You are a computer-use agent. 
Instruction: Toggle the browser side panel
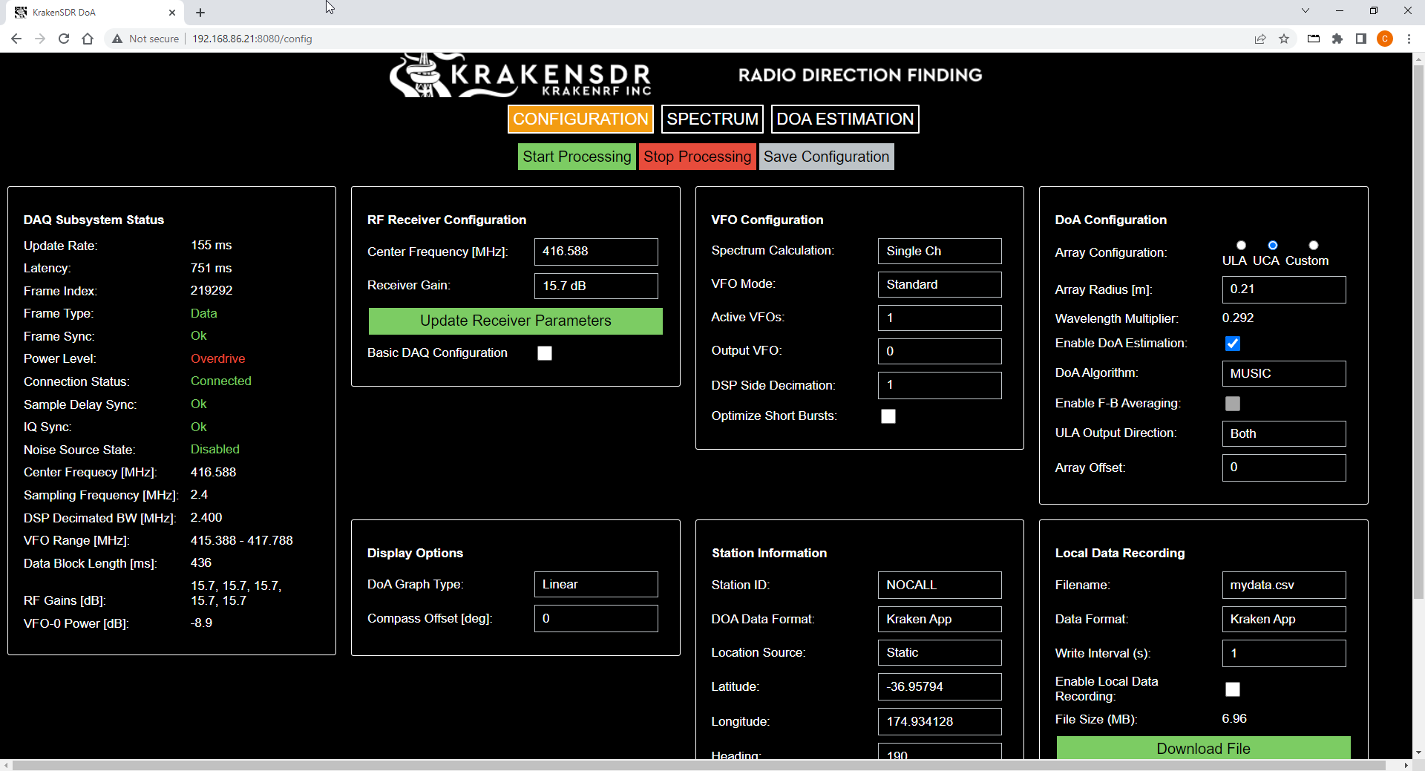click(1361, 39)
